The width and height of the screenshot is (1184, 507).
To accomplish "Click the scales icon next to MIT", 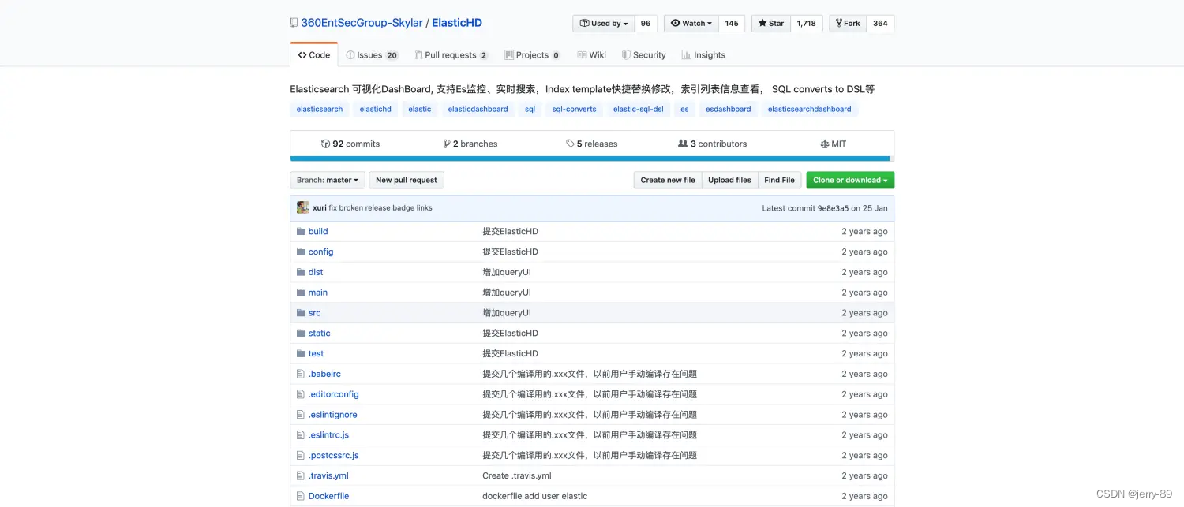I will click(x=824, y=144).
